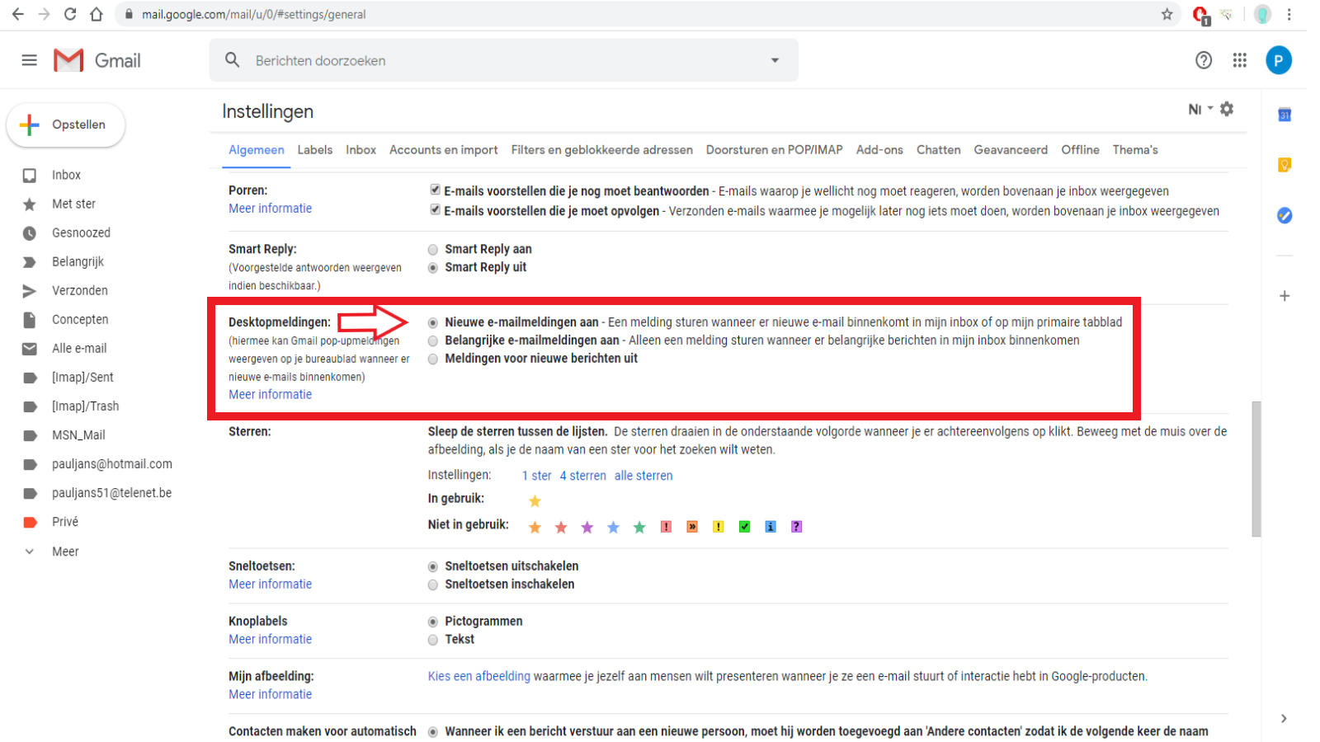Open the Nl input tools dropdown
Image resolution: width=1320 pixels, height=742 pixels.
tap(1200, 109)
